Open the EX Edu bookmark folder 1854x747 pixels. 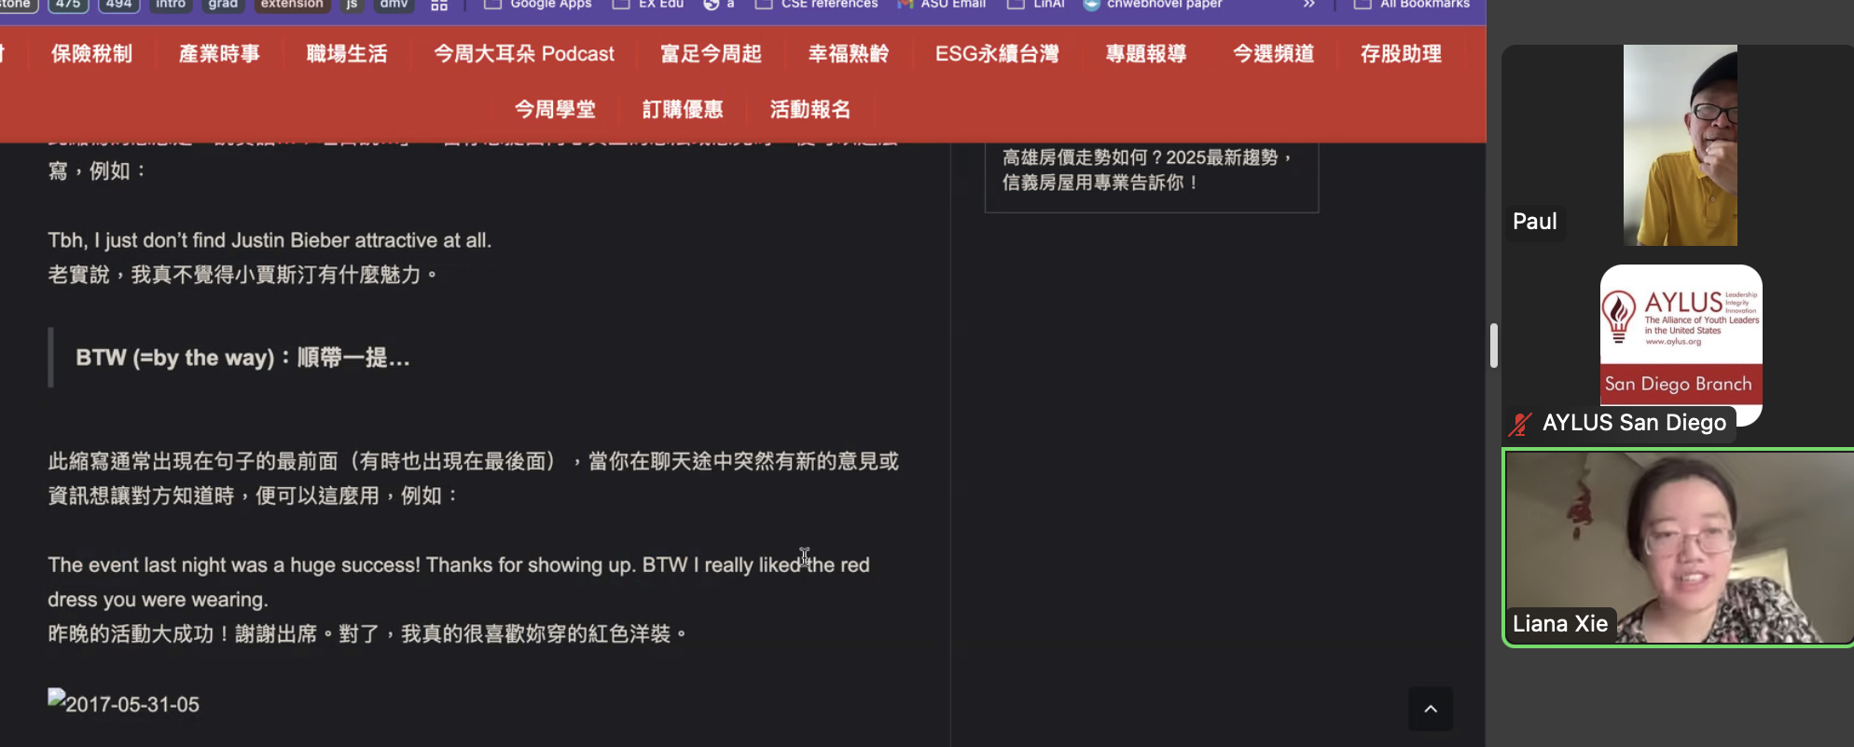click(648, 5)
